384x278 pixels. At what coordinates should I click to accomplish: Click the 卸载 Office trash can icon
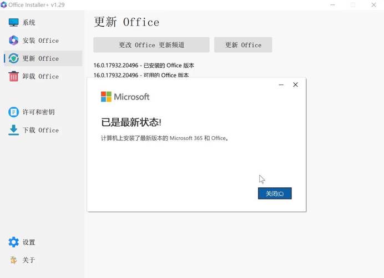pyautogui.click(x=13, y=76)
